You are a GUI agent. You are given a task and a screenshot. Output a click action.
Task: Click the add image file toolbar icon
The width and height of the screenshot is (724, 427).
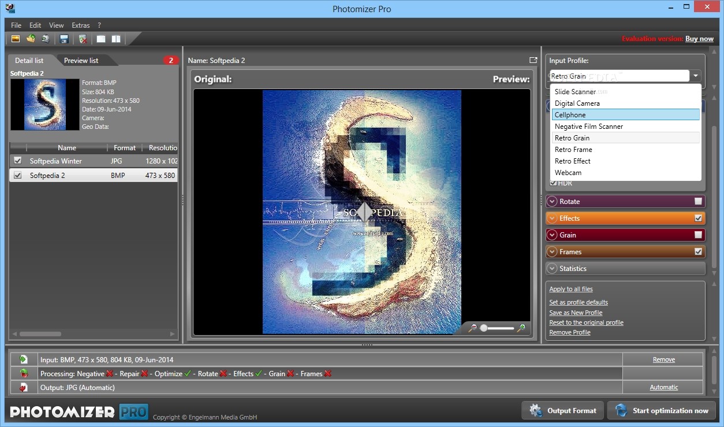tap(16, 39)
